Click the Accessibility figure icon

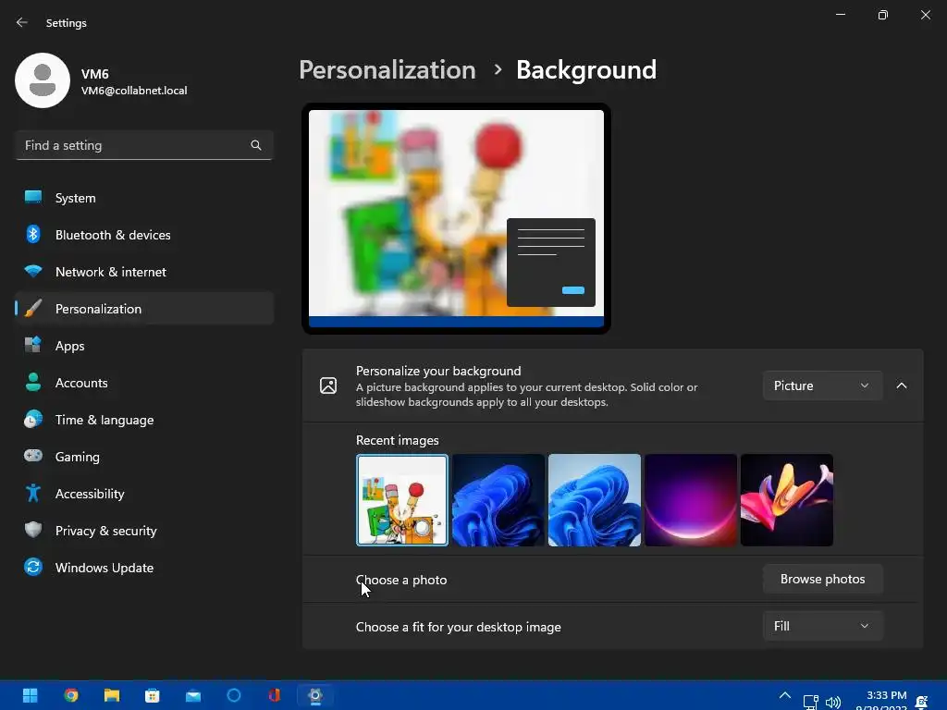[x=33, y=494]
